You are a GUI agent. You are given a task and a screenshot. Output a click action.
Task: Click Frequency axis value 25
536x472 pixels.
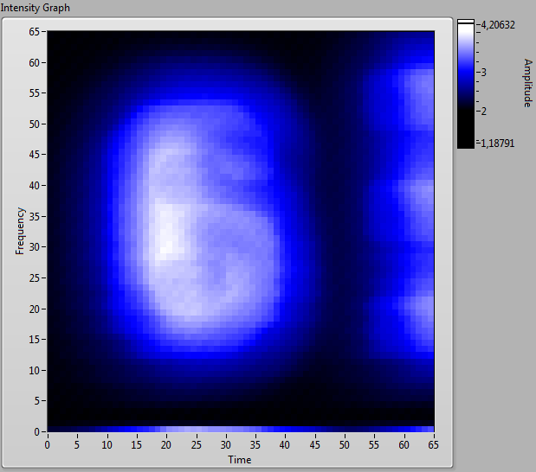[34, 278]
